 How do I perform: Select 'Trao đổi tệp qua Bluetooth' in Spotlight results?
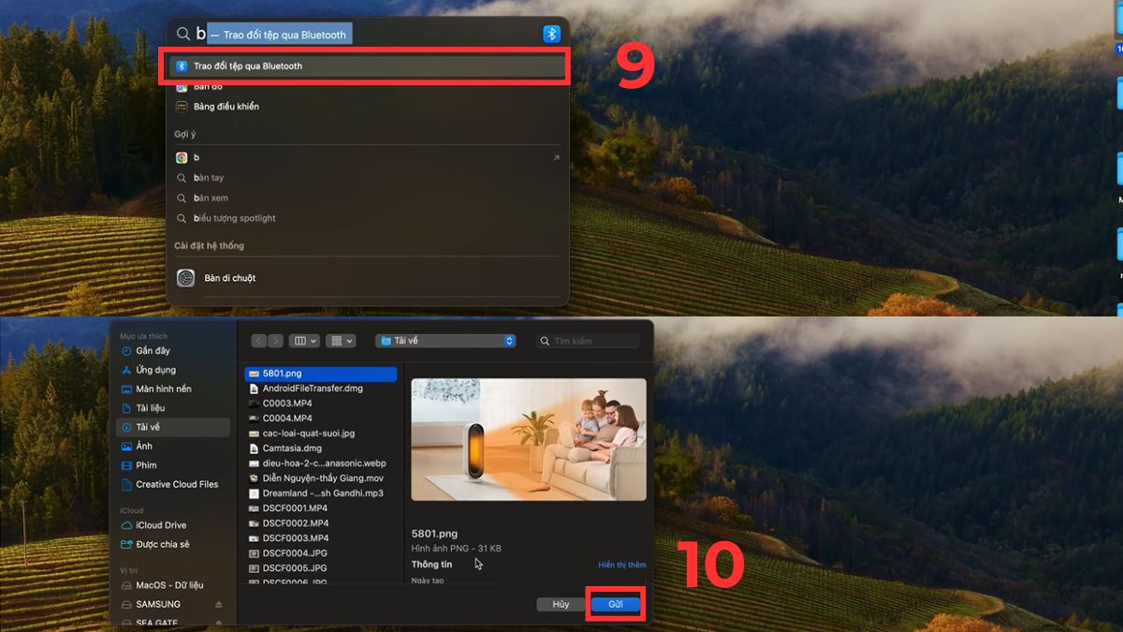tap(366, 66)
